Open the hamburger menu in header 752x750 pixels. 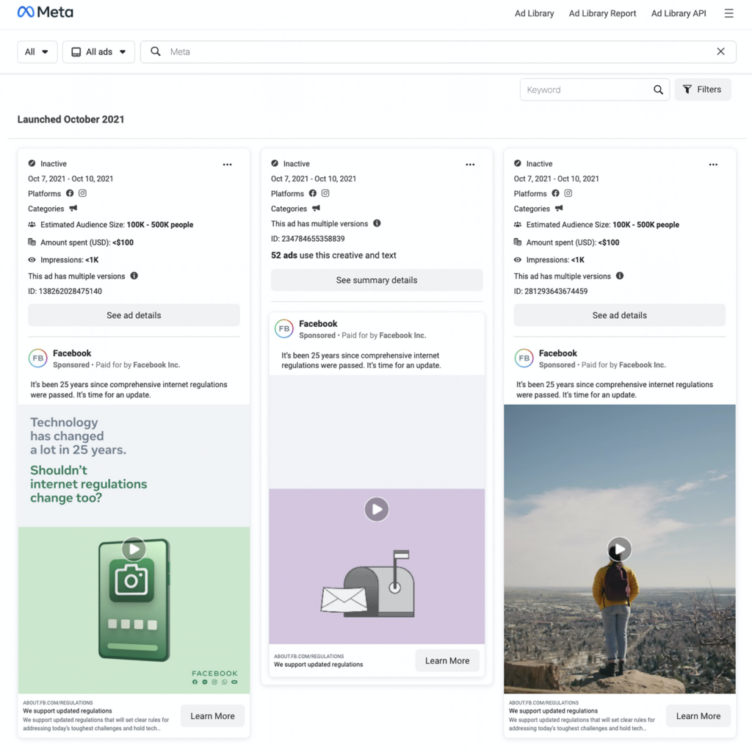point(728,13)
